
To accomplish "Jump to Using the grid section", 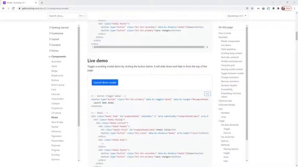I will coord(228,65).
